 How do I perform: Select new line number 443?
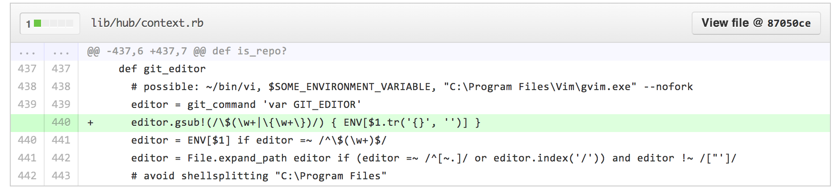pos(61,176)
